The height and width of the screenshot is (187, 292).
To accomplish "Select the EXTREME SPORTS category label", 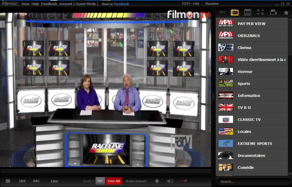I will [255, 144].
